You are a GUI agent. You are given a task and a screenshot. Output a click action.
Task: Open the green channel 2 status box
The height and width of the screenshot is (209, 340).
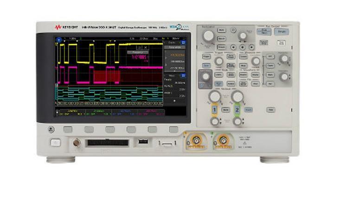(99, 112)
